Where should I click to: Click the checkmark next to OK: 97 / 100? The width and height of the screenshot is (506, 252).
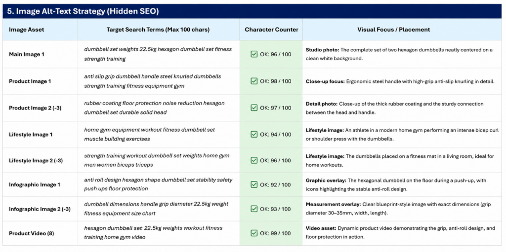[x=254, y=108]
